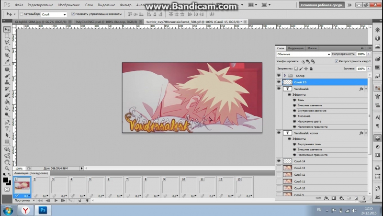Viewport: 383px width, 216px height.
Task: Hide the Vendissalisk копия text layer
Action: [x=279, y=133]
